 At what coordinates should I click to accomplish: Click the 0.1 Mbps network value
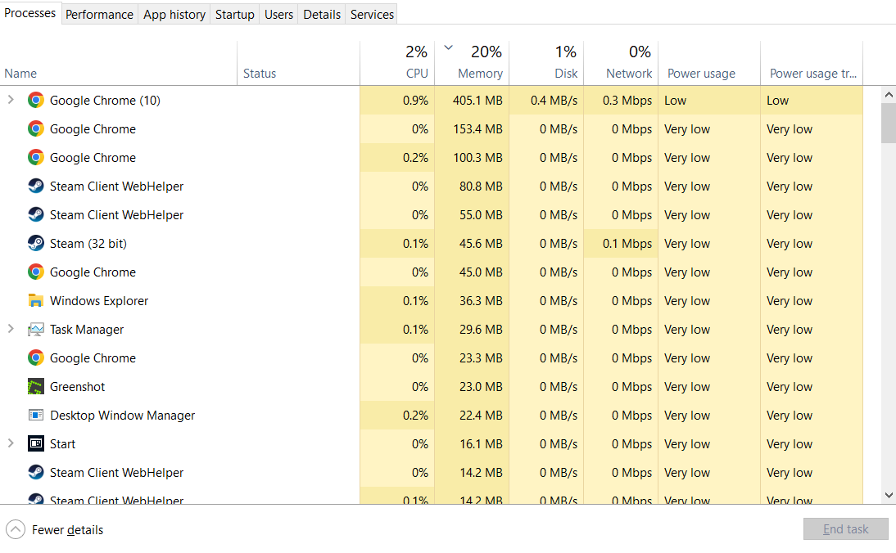point(627,244)
